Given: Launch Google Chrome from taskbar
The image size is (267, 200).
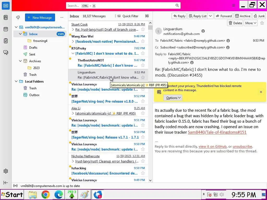Looking at the screenshot, I should pos(45,195).
